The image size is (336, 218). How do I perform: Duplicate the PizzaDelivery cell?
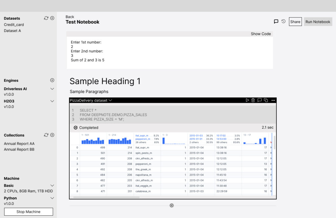266,100
